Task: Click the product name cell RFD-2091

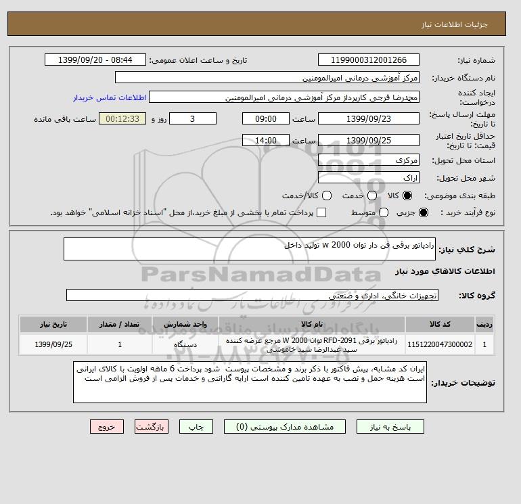Action: pos(312,344)
